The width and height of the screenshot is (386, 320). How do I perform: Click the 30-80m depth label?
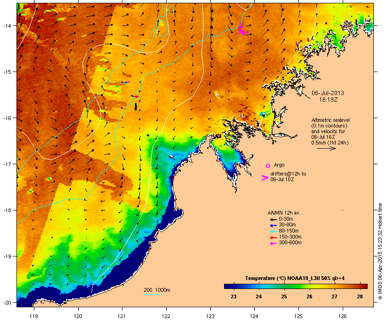(x=287, y=225)
